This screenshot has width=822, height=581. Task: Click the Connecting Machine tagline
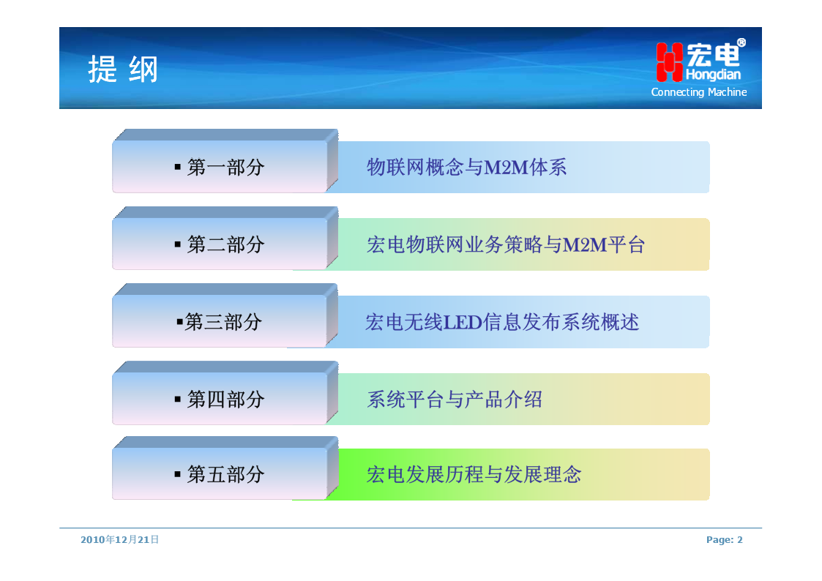[x=699, y=92]
